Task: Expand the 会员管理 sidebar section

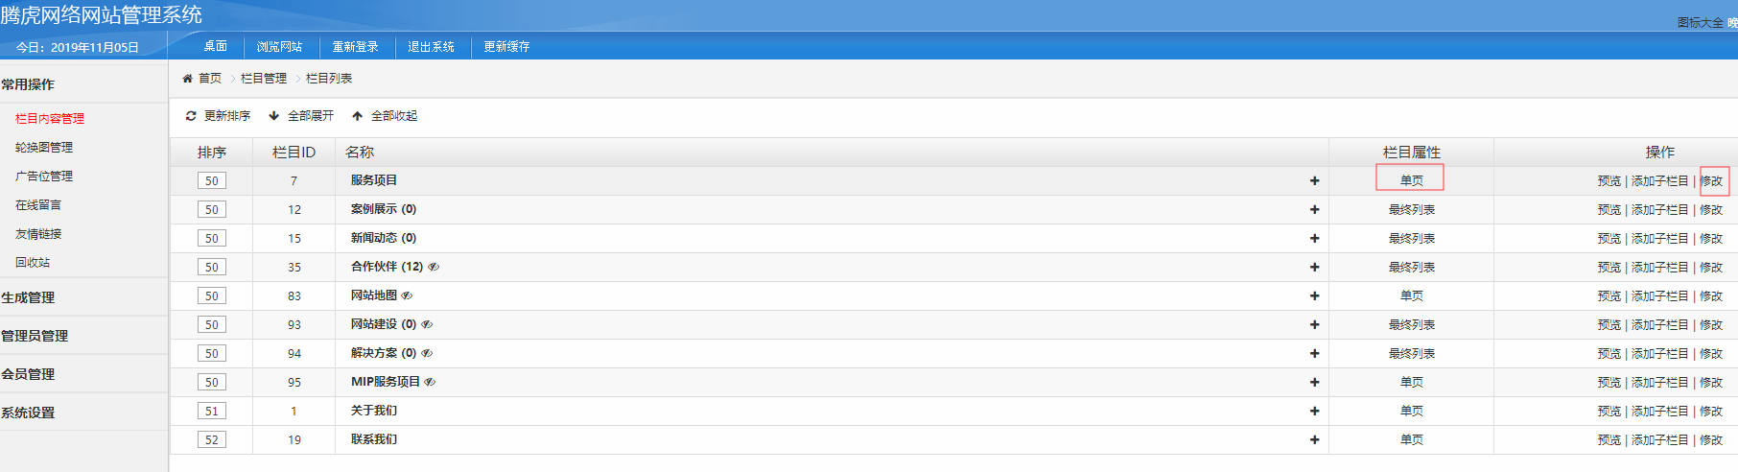Action: (x=29, y=374)
